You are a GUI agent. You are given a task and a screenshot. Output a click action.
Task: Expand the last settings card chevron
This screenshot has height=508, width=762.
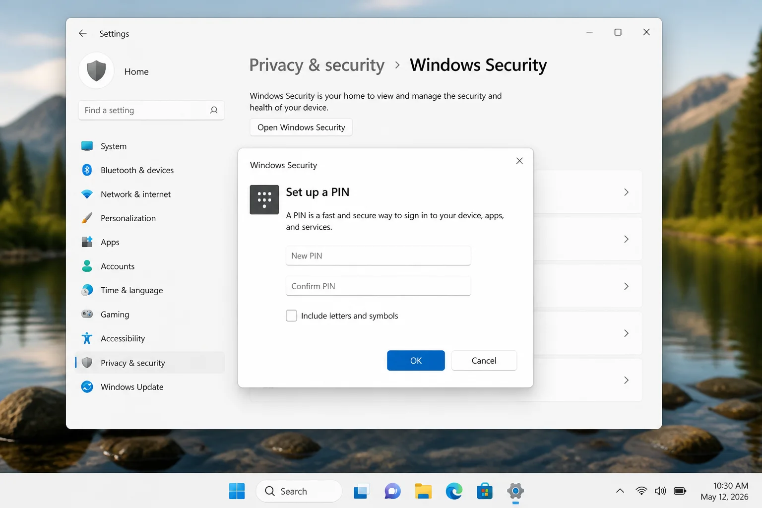pyautogui.click(x=626, y=380)
